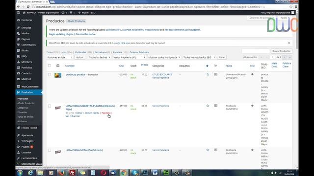This screenshot has height=176, width=314.
Task: Click the YIT Plugins icon
Action: [19, 141]
